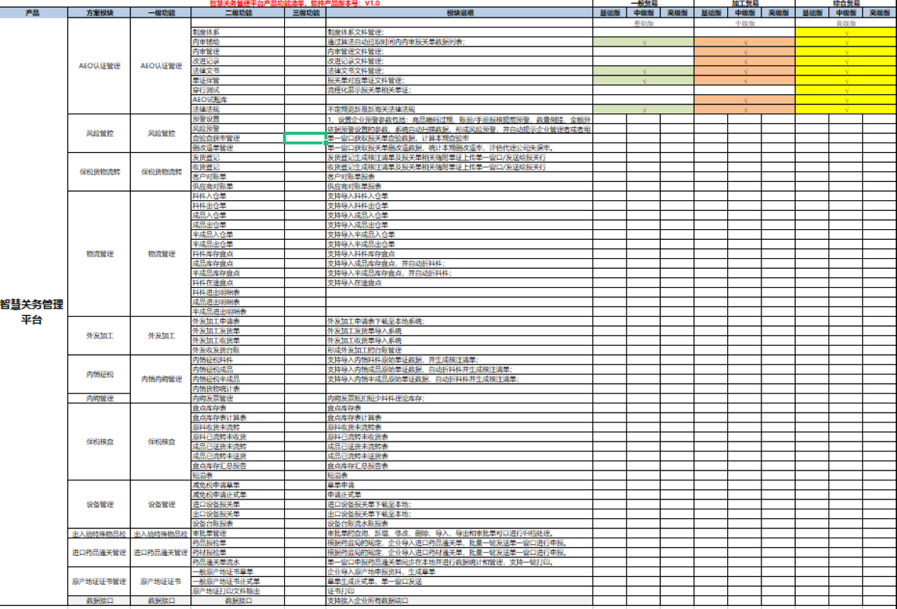Click the 高级版 header under 综合贸易
The height and width of the screenshot is (609, 897).
(x=879, y=13)
